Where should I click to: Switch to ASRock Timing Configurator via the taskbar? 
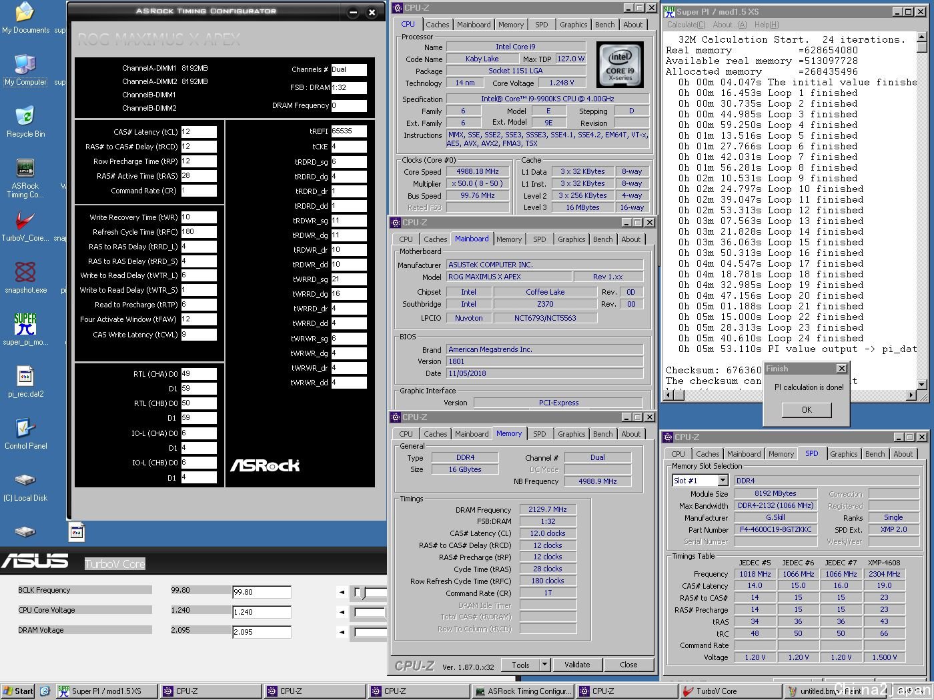[524, 691]
